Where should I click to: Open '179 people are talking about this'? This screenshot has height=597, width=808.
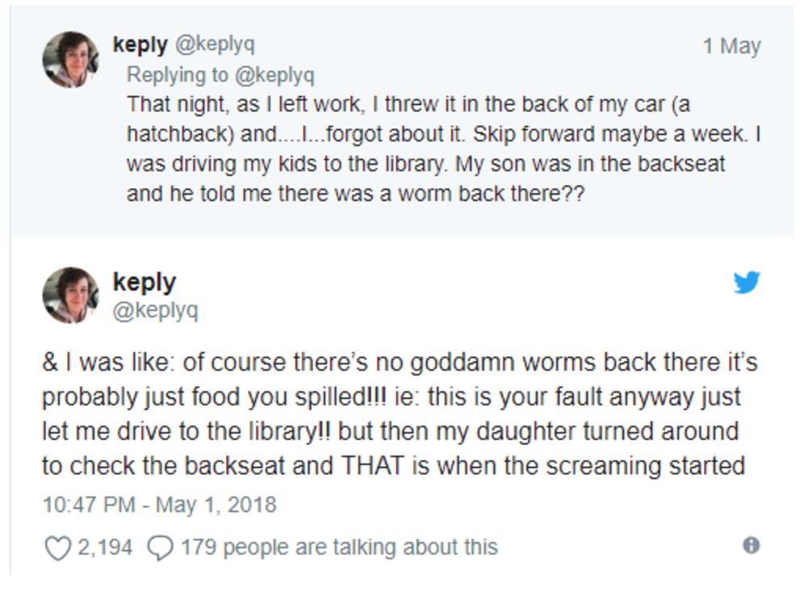[339, 548]
